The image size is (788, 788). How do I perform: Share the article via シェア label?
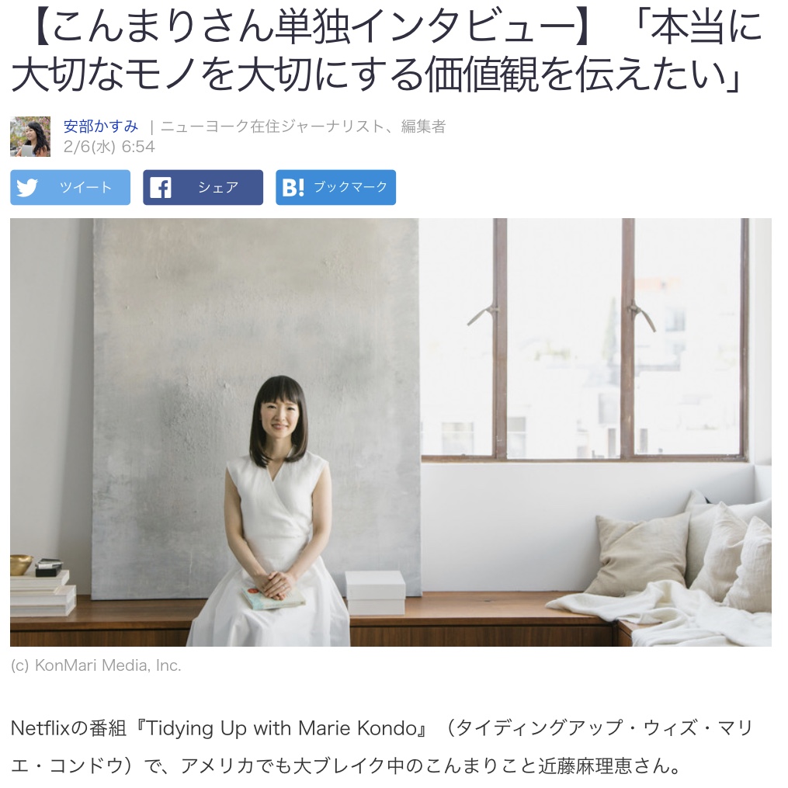coord(218,187)
